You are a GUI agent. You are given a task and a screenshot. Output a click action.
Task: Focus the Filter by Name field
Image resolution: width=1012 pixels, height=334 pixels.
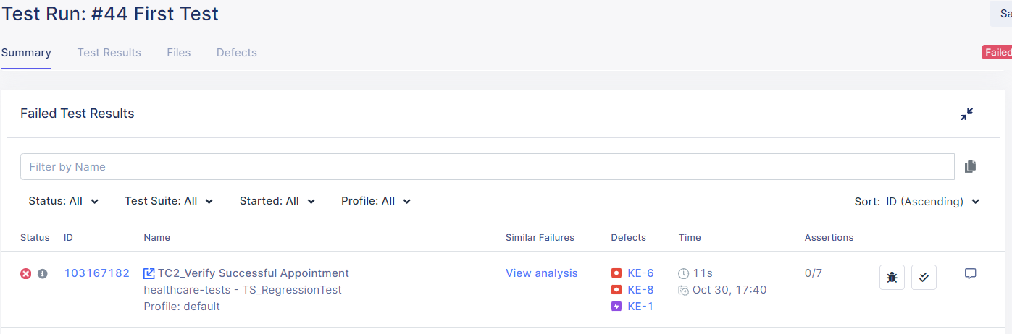coord(487,167)
